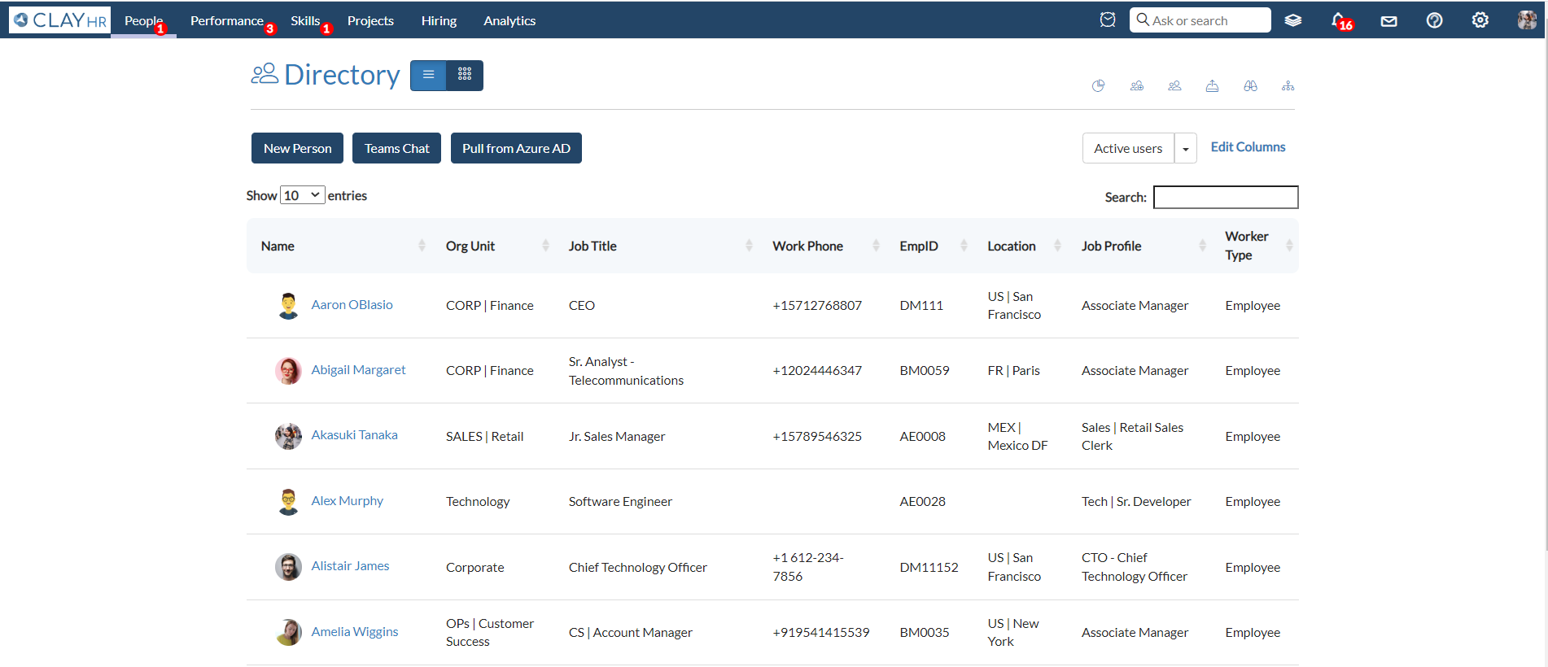The image size is (1548, 667).
Task: Sort by Job Title column arrows
Action: tap(748, 246)
